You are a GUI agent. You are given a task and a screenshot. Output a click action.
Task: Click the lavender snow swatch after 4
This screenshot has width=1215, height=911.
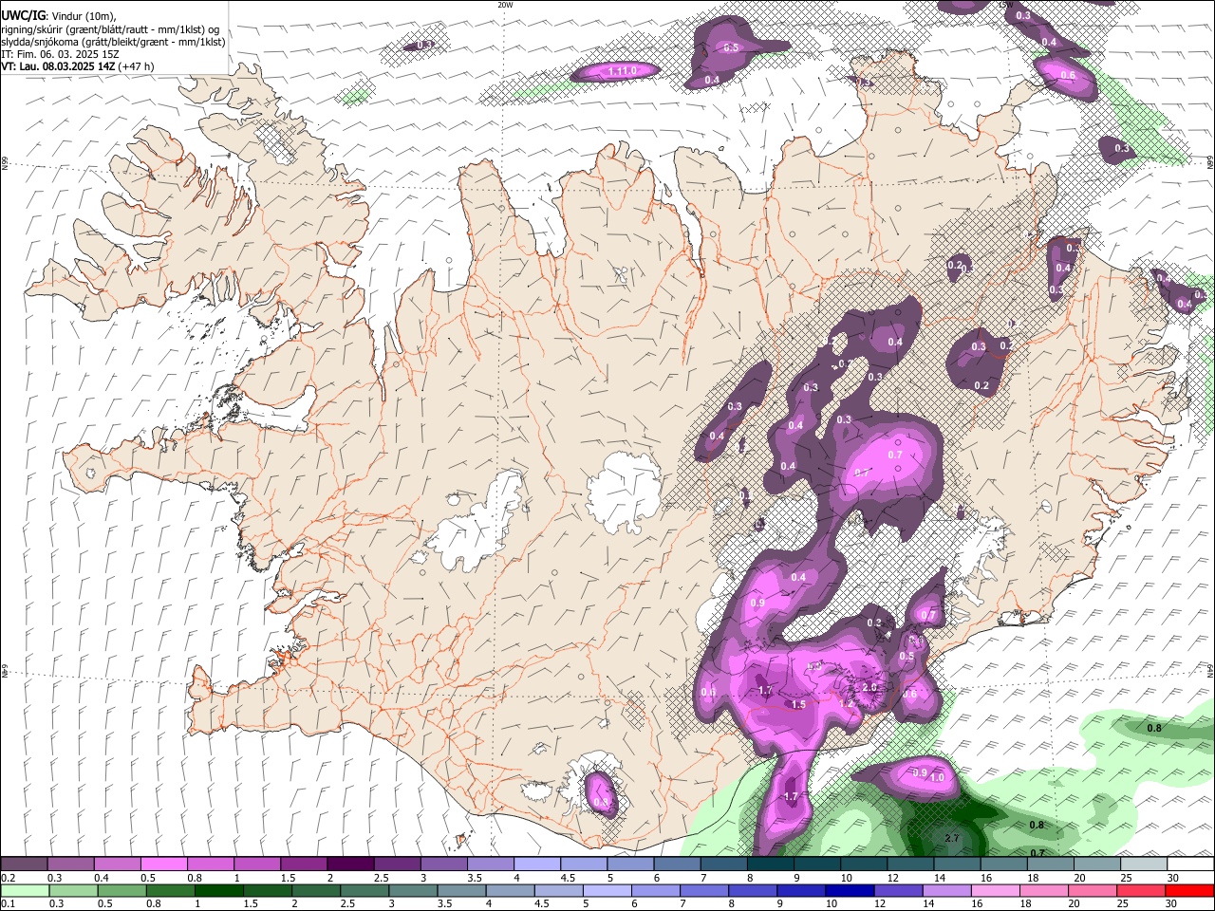tap(537, 865)
